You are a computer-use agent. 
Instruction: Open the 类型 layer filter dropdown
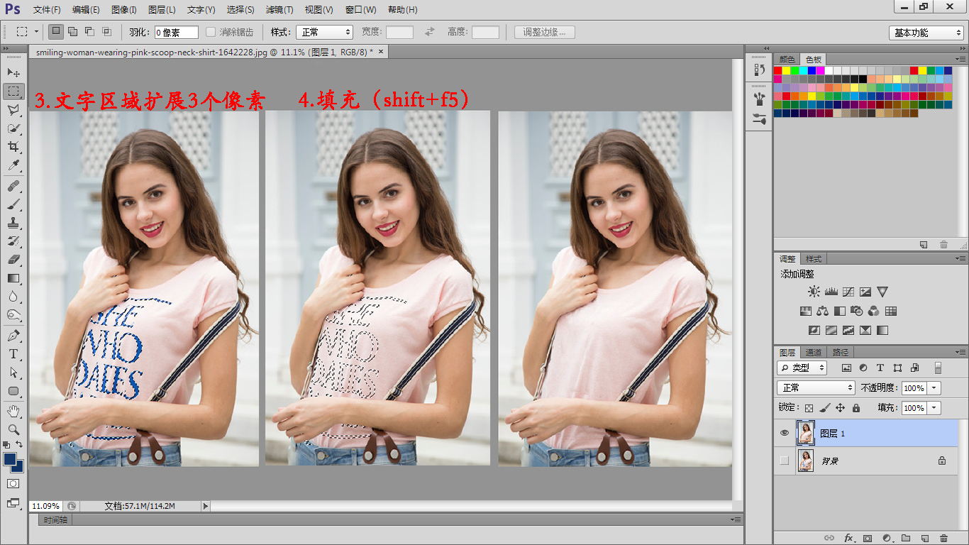pos(802,368)
